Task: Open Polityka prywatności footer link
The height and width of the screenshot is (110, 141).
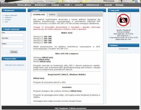Action: 78,108
